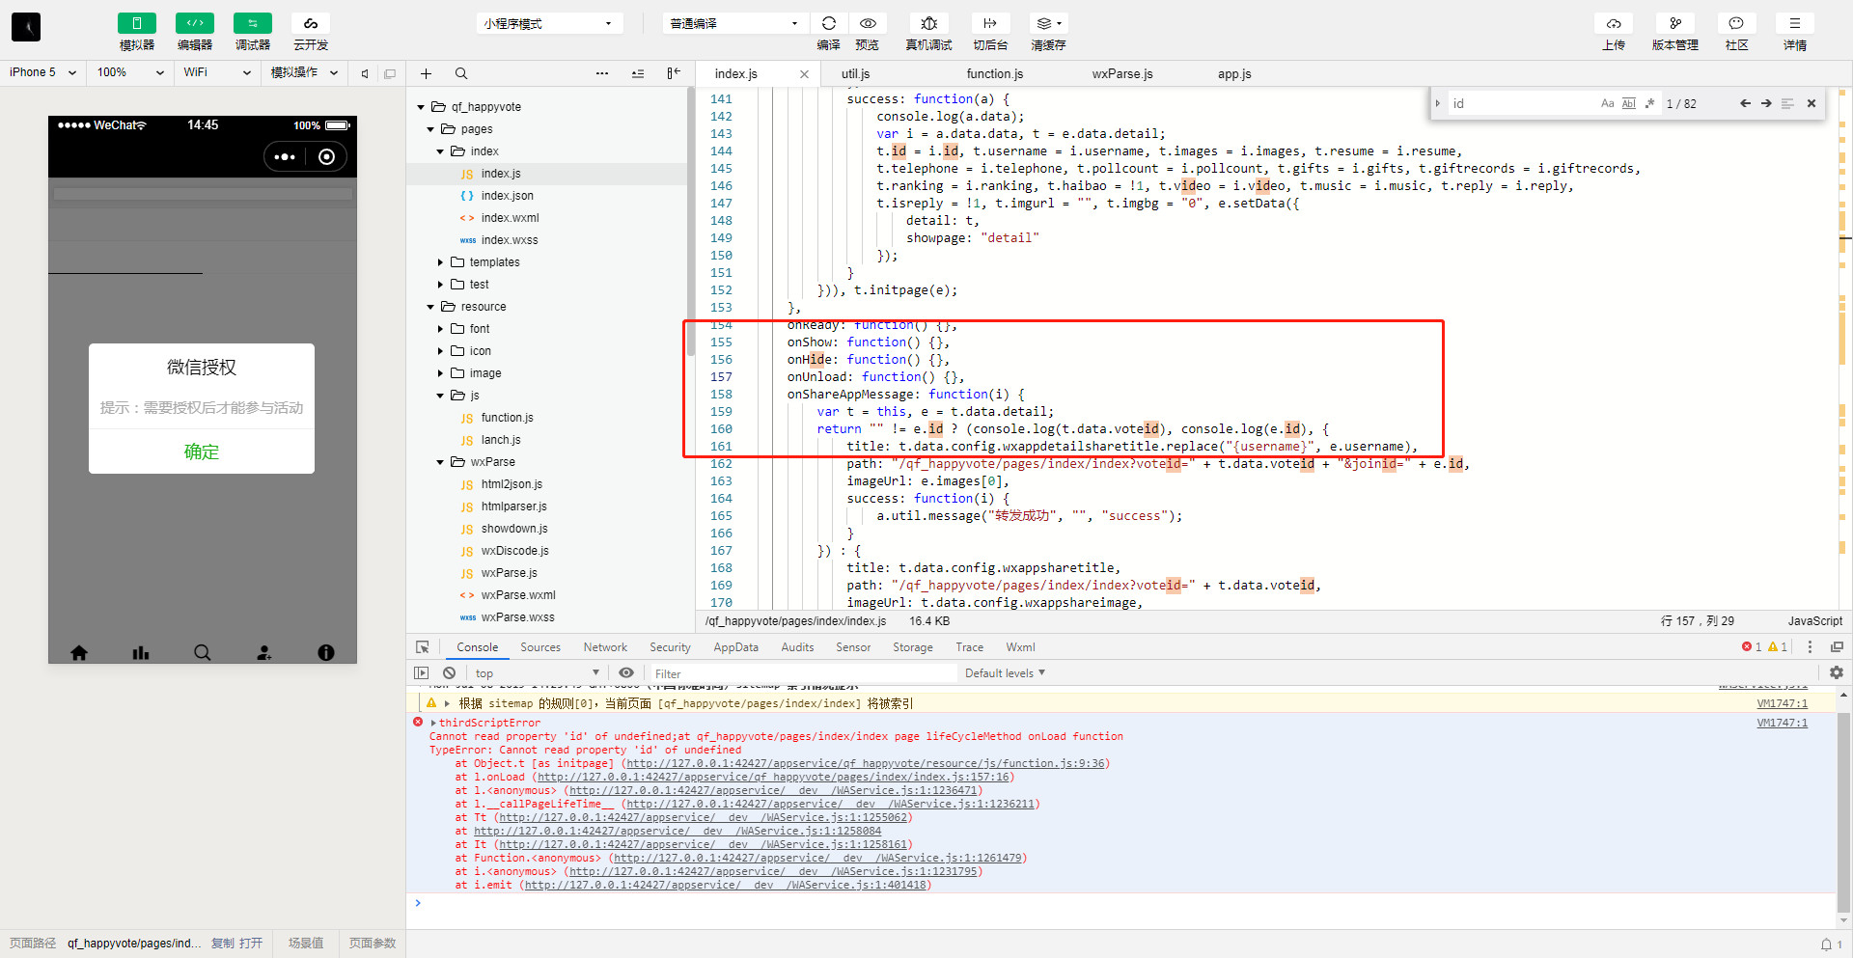Start 真机调试 remote debugging
Image resolution: width=1853 pixels, height=958 pixels.
point(928,24)
